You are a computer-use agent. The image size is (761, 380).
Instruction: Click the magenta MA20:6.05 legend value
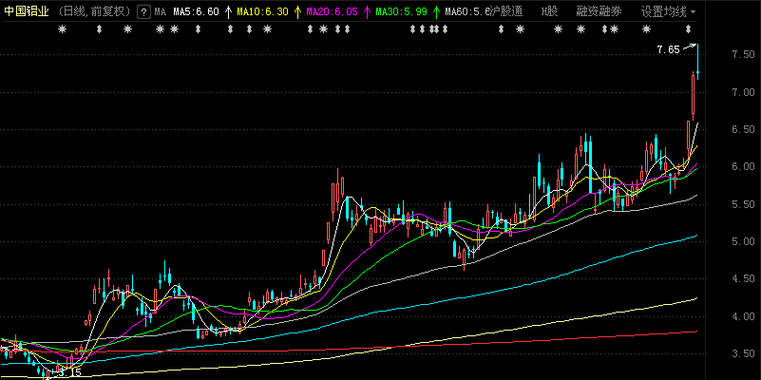333,12
